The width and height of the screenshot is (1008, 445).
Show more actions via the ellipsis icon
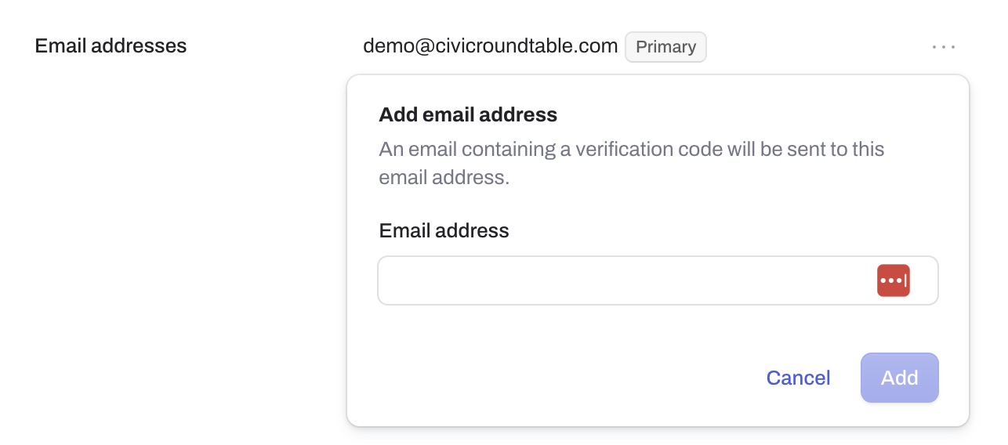pos(944,47)
